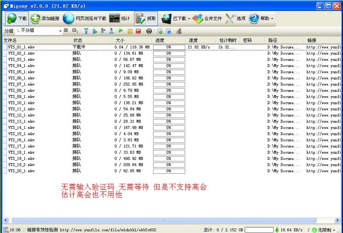Click the horizontal scrollbar below the list
Screen dimensions: 343x233
point(164,220)
